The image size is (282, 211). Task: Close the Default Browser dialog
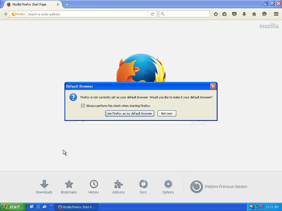(x=213, y=86)
